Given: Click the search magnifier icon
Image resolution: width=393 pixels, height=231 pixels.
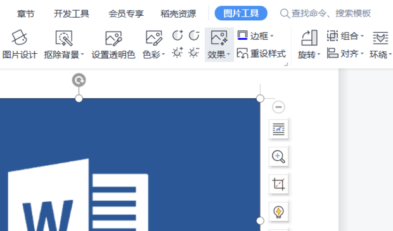Looking at the screenshot, I should tap(285, 13).
